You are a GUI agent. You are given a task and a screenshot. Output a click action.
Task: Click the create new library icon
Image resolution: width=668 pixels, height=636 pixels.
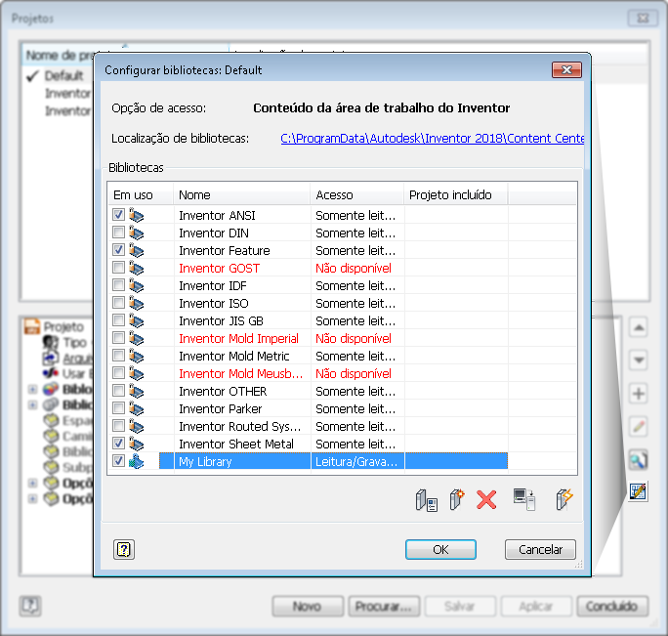(457, 499)
